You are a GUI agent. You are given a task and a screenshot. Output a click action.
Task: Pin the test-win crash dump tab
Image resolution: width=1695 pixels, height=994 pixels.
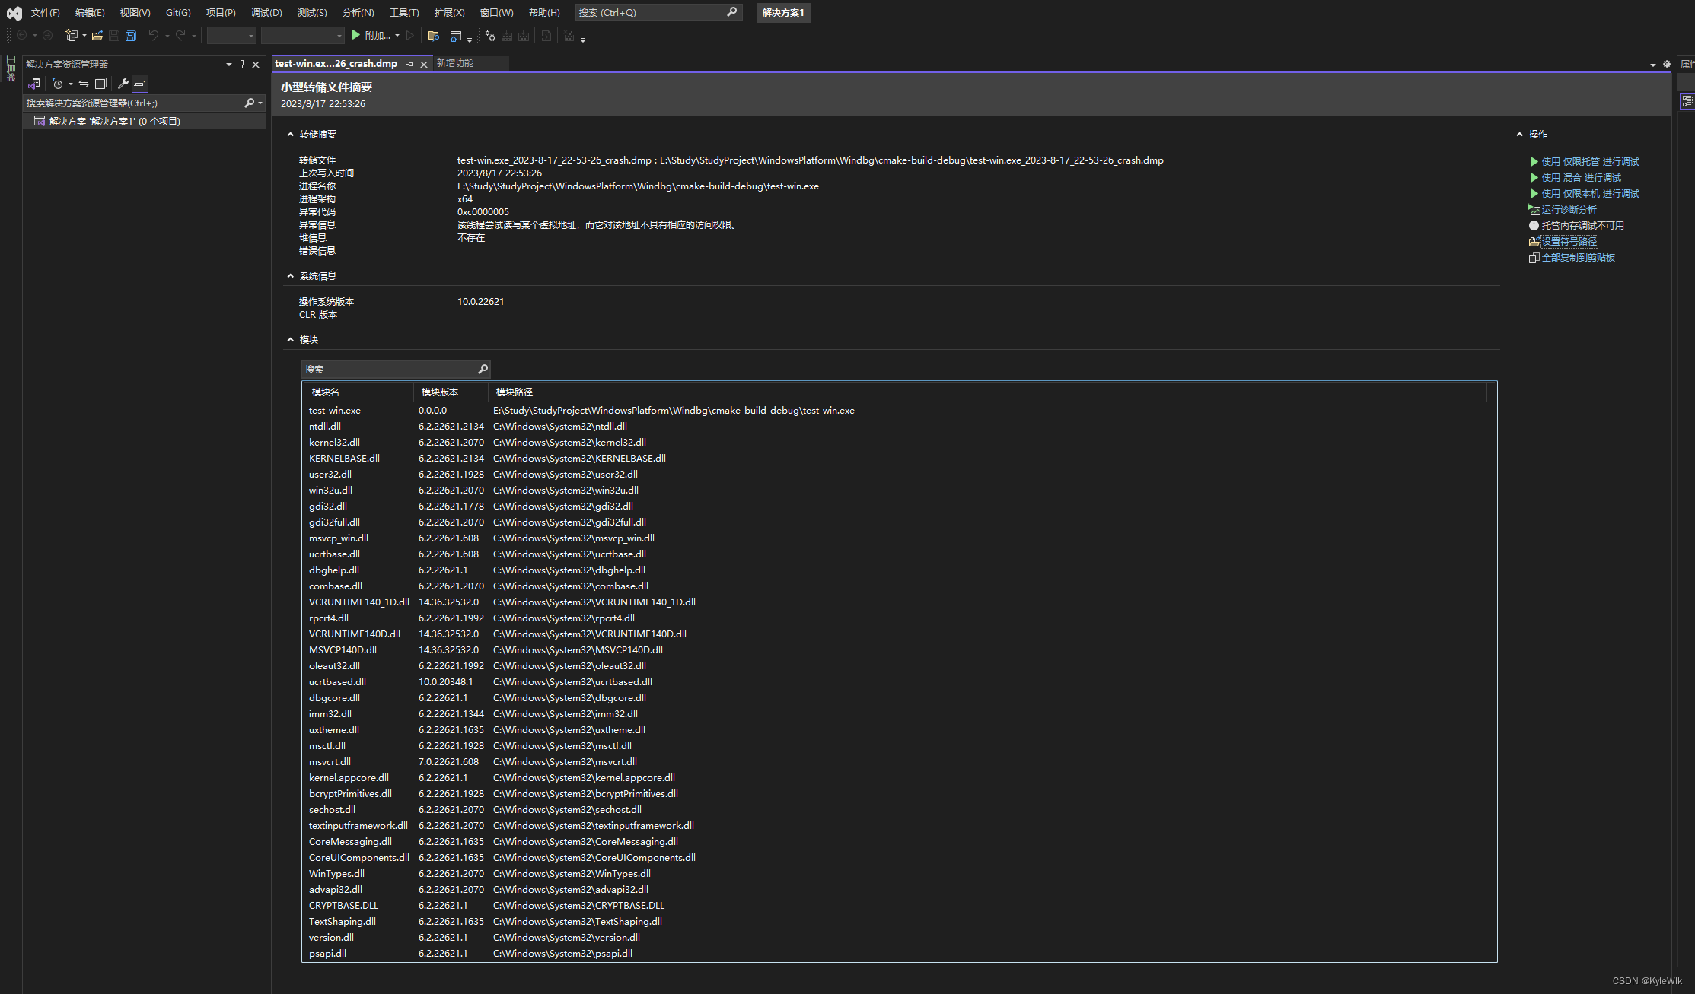click(410, 64)
